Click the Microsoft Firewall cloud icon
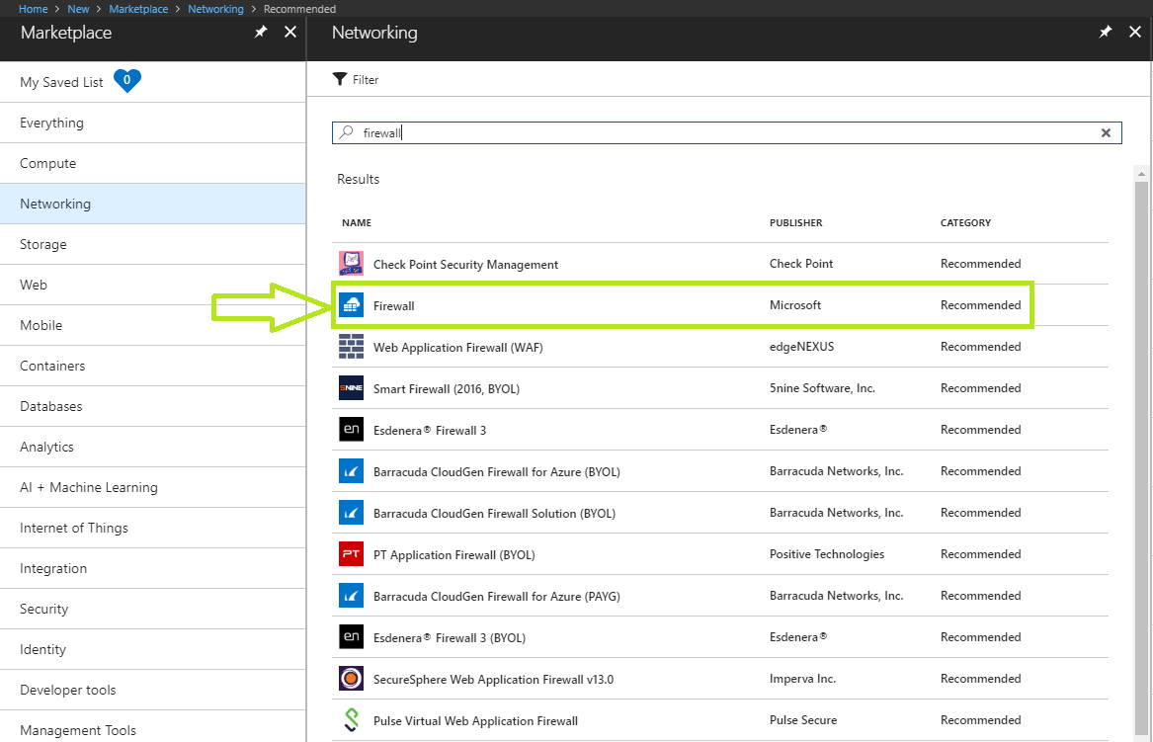The width and height of the screenshot is (1153, 742). 352,304
